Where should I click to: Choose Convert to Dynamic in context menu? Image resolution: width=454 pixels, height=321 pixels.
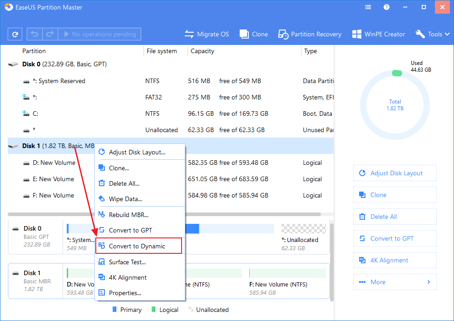(x=138, y=246)
